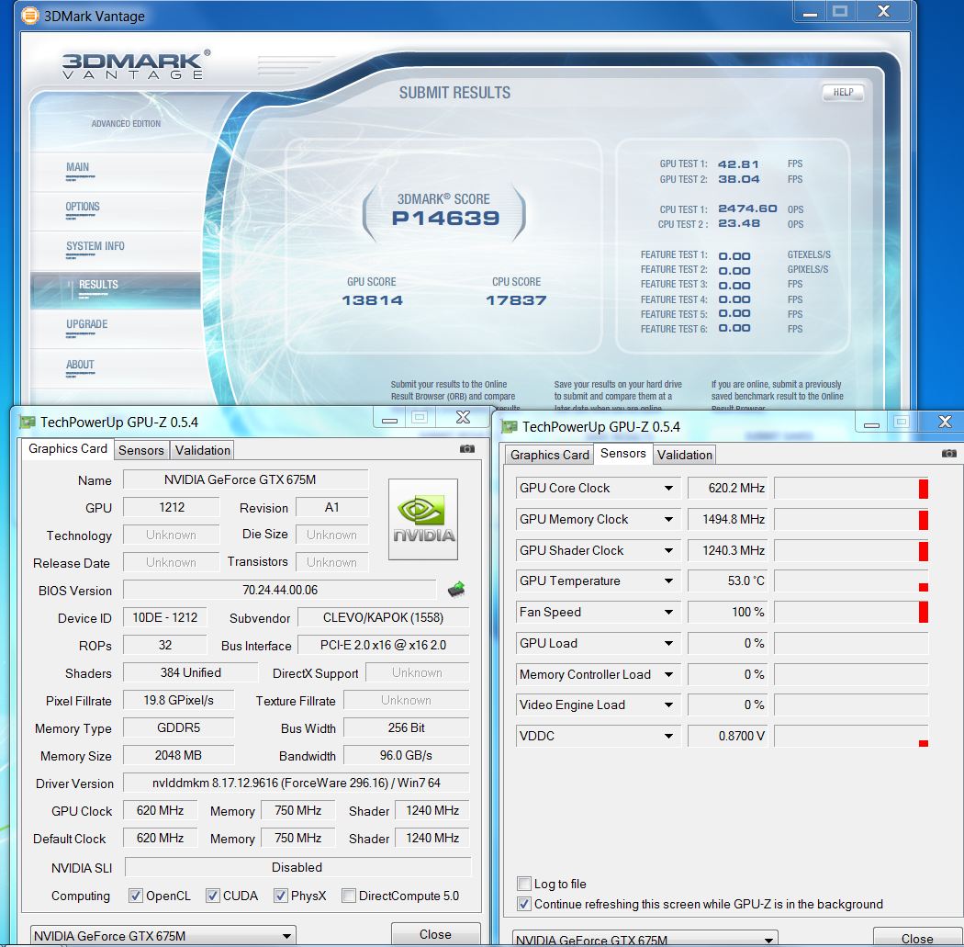Screen dimensions: 964x947
Task: Click the 1494.8 MHz memory clock reading
Action: click(727, 520)
